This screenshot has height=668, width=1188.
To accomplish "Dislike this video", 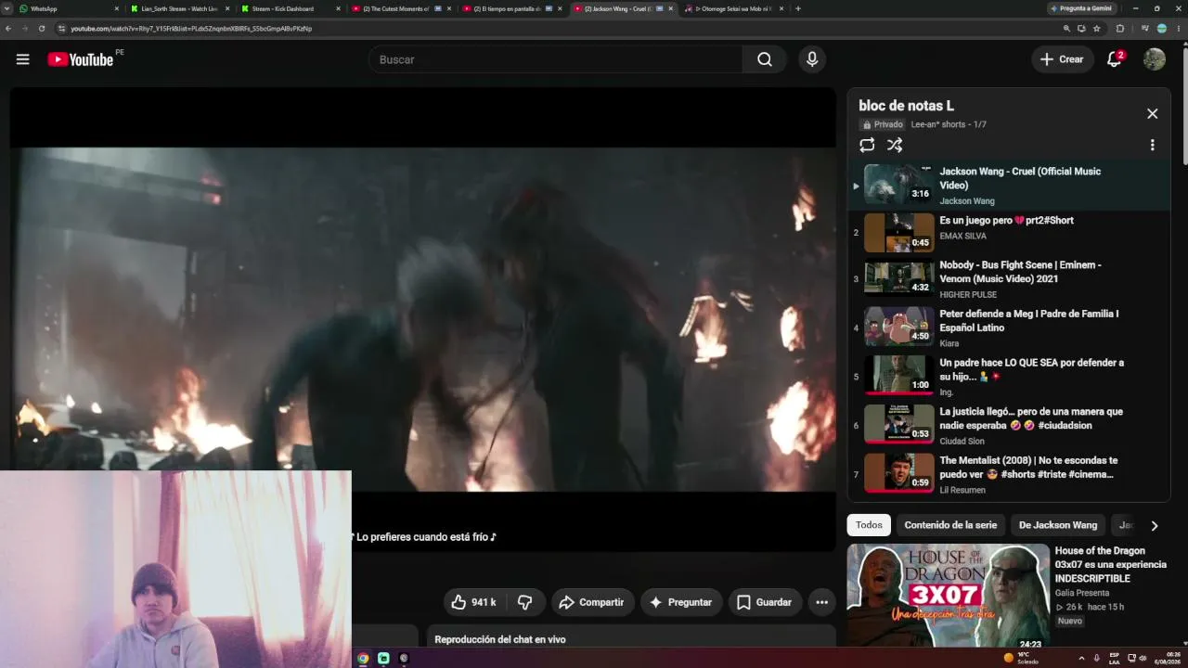I will (524, 602).
